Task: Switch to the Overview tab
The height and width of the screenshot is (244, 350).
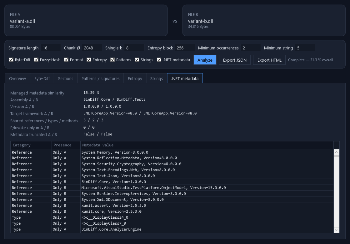Action: click(17, 79)
